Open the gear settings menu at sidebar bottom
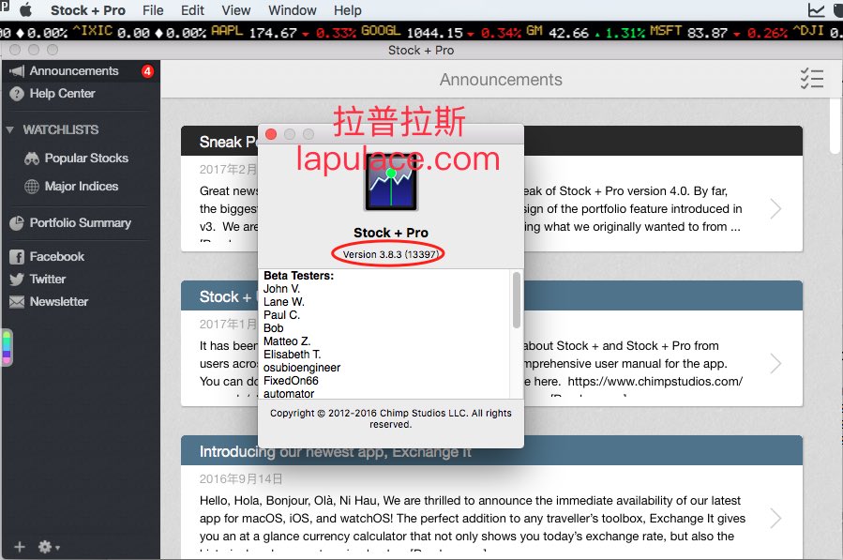This screenshot has width=843, height=560. pos(49,547)
